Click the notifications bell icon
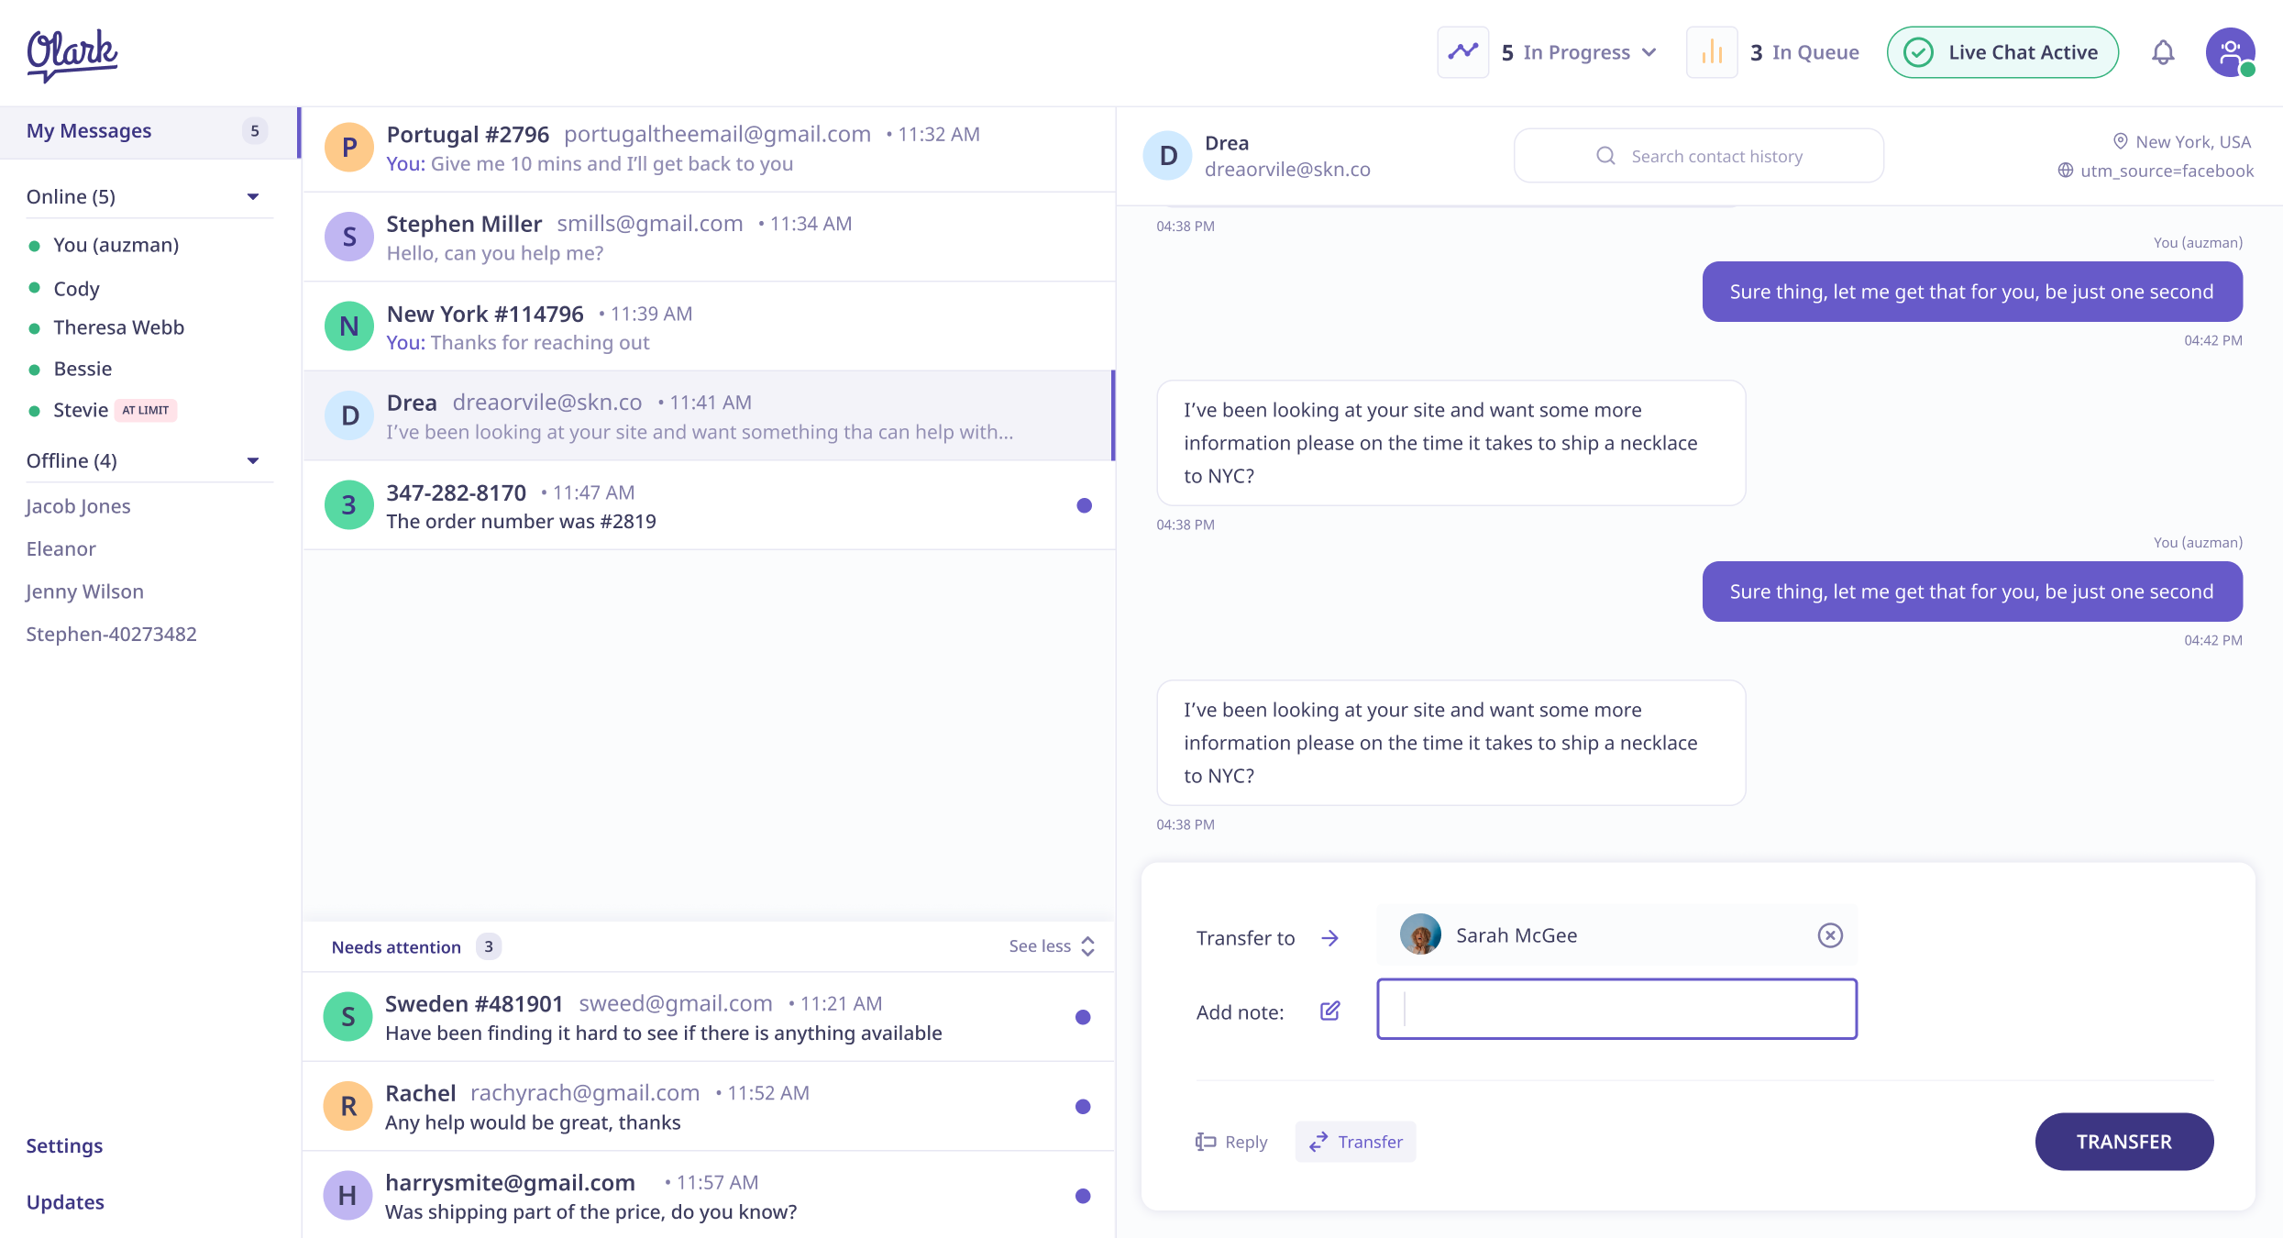Viewport: 2283px width, 1238px height. click(2164, 52)
